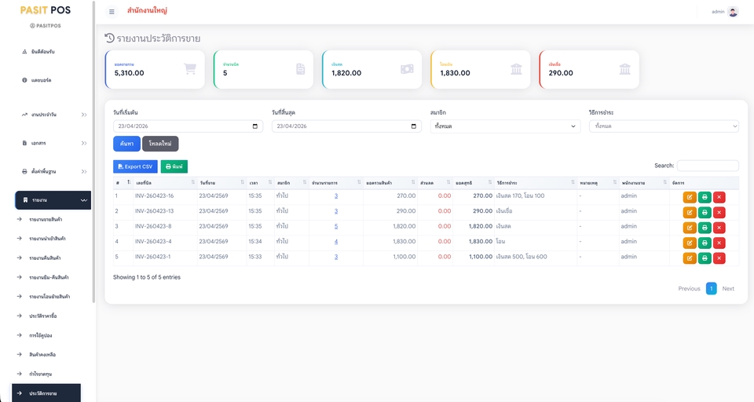754x402 pixels.
Task: Open item count link for INV-260423-8
Action: [336, 226]
